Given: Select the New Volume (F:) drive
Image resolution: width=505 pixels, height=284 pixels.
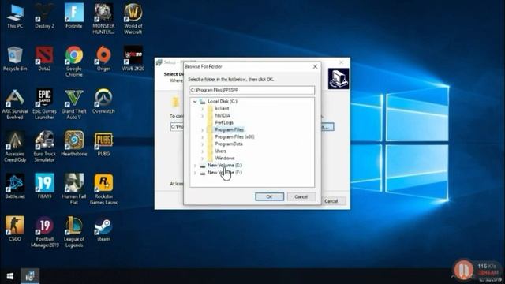Looking at the screenshot, I should point(224,172).
